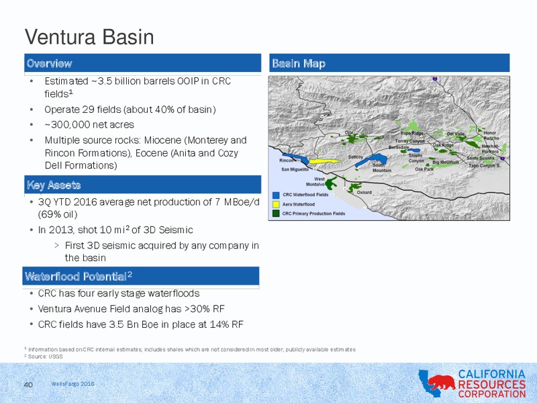Click the 'West Montalvo' map label
The image size is (537, 403).
(315, 181)
